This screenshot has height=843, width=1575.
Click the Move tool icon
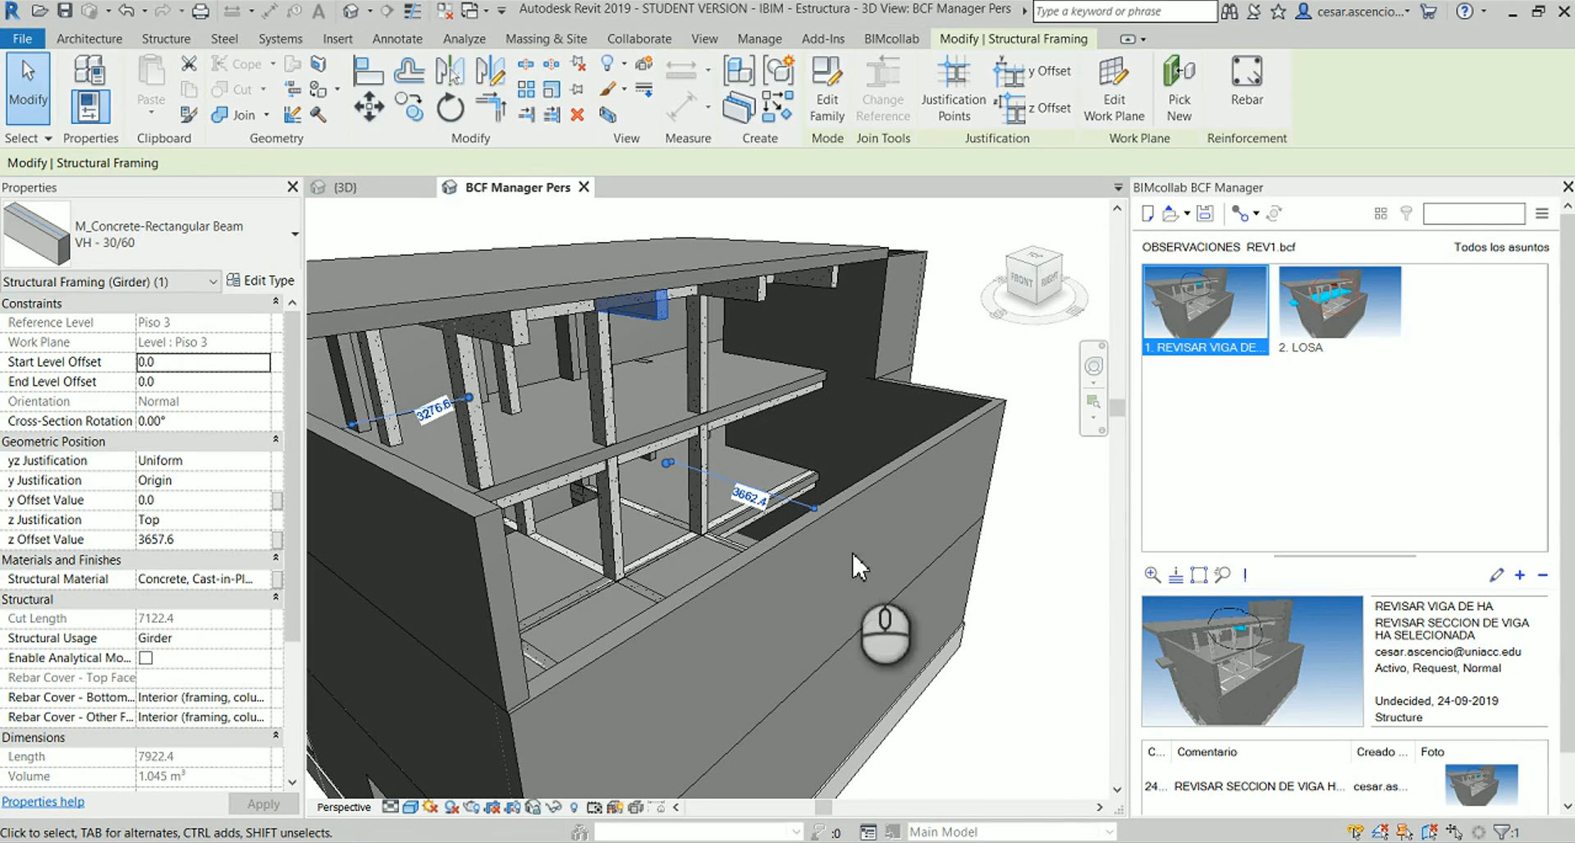[369, 108]
